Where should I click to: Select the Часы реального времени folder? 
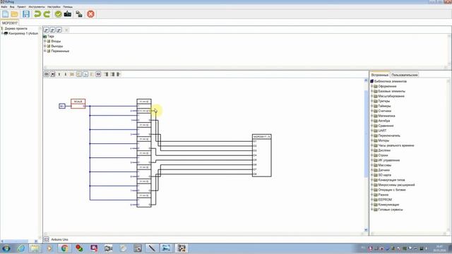[x=396, y=145]
